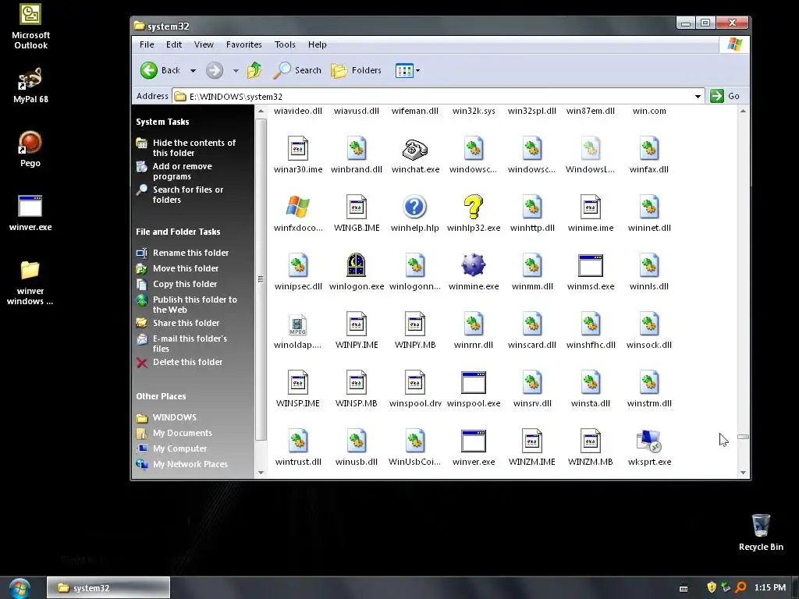This screenshot has height=599, width=799.
Task: Select the winar30.ime file icon
Action: 297,149
